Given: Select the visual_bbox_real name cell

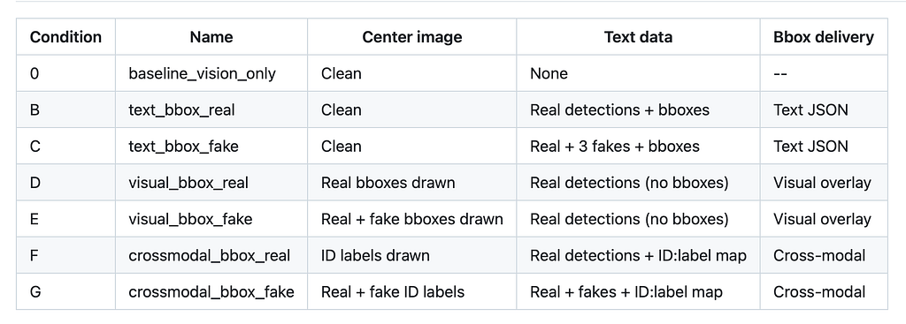Looking at the screenshot, I should tap(211, 183).
